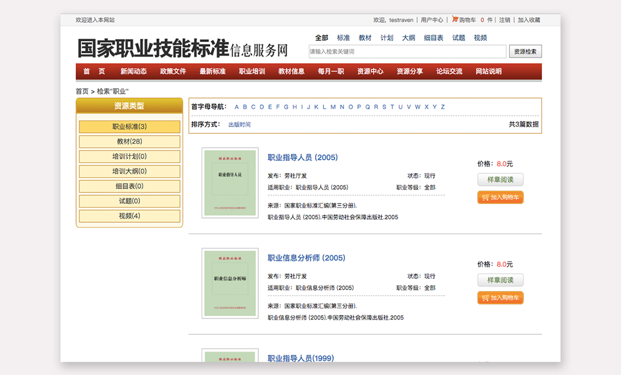Screen dimensions: 621x375
Task: Click the 职业指导人员 (2005) book cover thumbnail
Action: coord(229,183)
